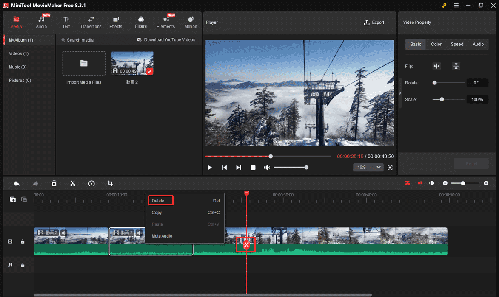This screenshot has width=499, height=297.
Task: Open the 16:9 aspect ratio dropdown
Action: [368, 167]
